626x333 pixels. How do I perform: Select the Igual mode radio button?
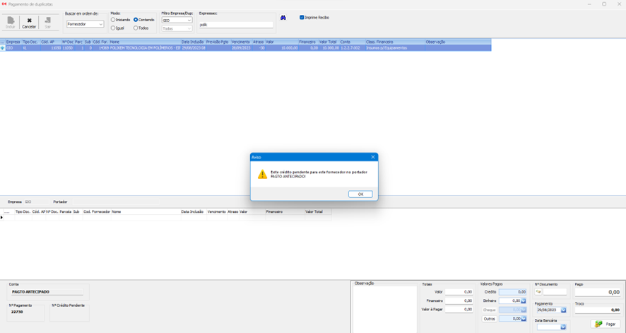(x=113, y=28)
